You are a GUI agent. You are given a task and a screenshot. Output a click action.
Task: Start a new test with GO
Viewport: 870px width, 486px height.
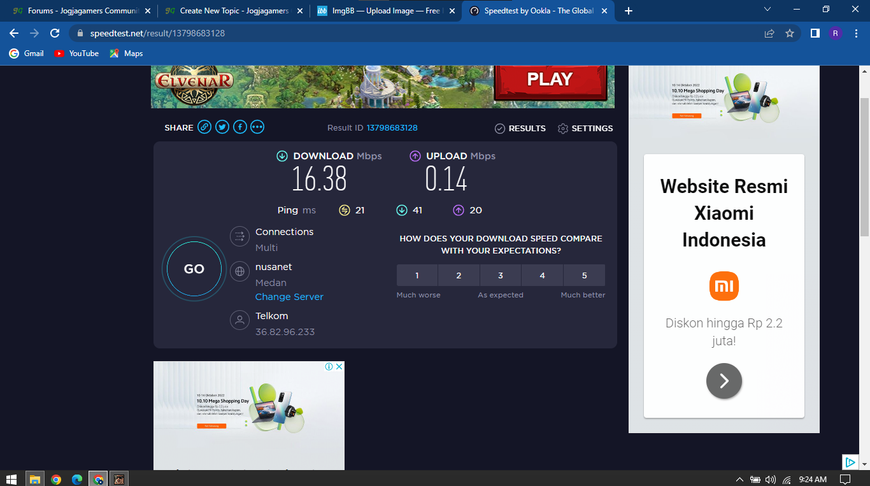click(x=194, y=269)
